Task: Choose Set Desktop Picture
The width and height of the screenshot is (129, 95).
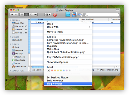Action: 68,78
